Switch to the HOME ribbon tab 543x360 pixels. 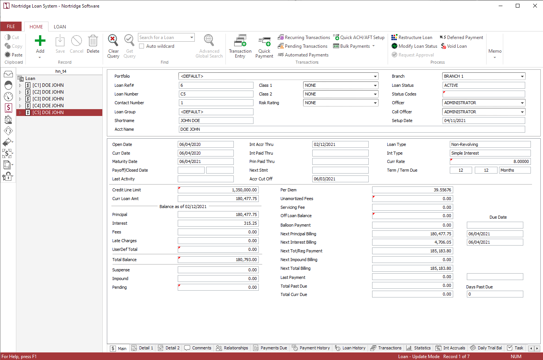pos(36,27)
